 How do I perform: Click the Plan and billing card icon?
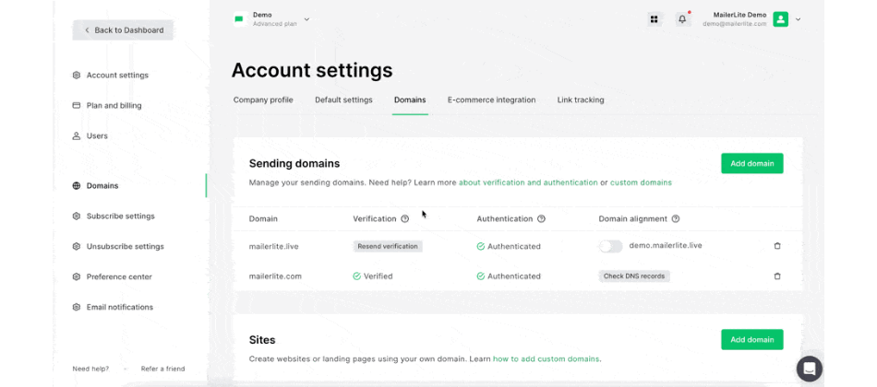pyautogui.click(x=77, y=106)
